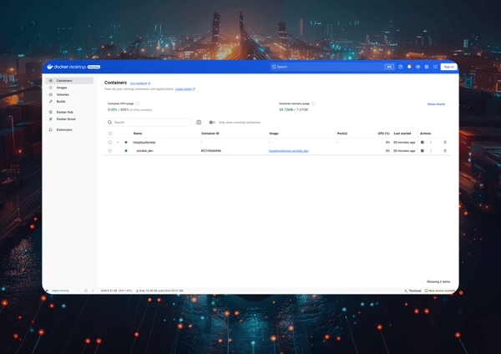Screen dimensions: 501x354
Task: Go to Volumes in the sidebar
Action: click(63, 94)
